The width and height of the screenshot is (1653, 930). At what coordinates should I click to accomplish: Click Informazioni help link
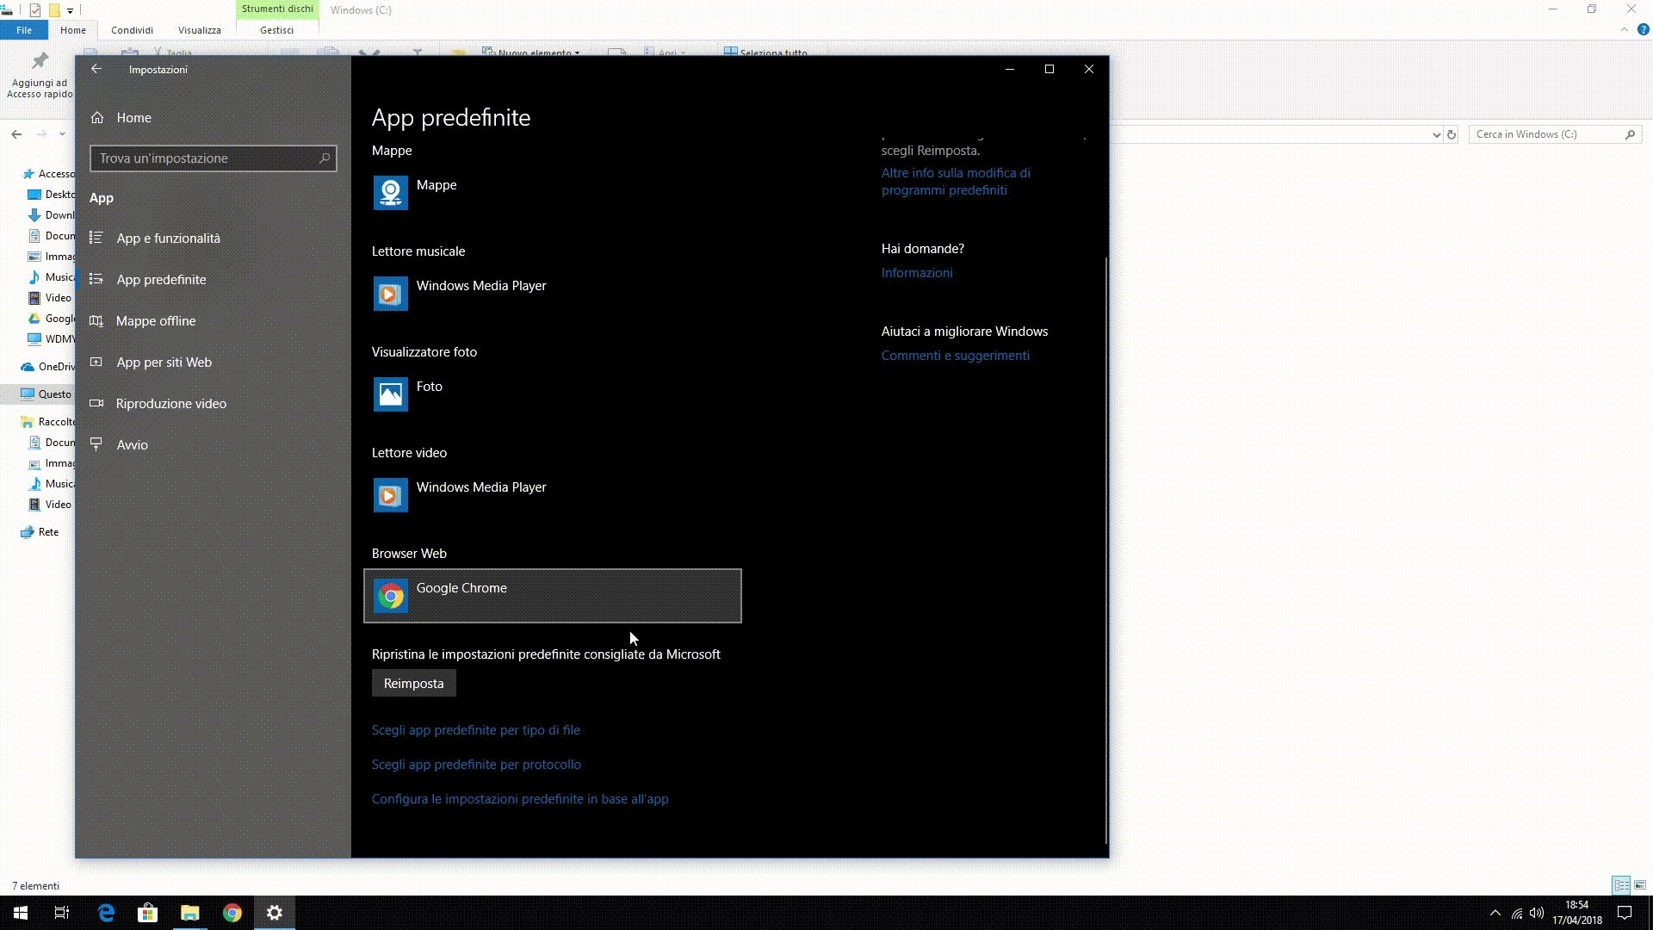tap(915, 272)
